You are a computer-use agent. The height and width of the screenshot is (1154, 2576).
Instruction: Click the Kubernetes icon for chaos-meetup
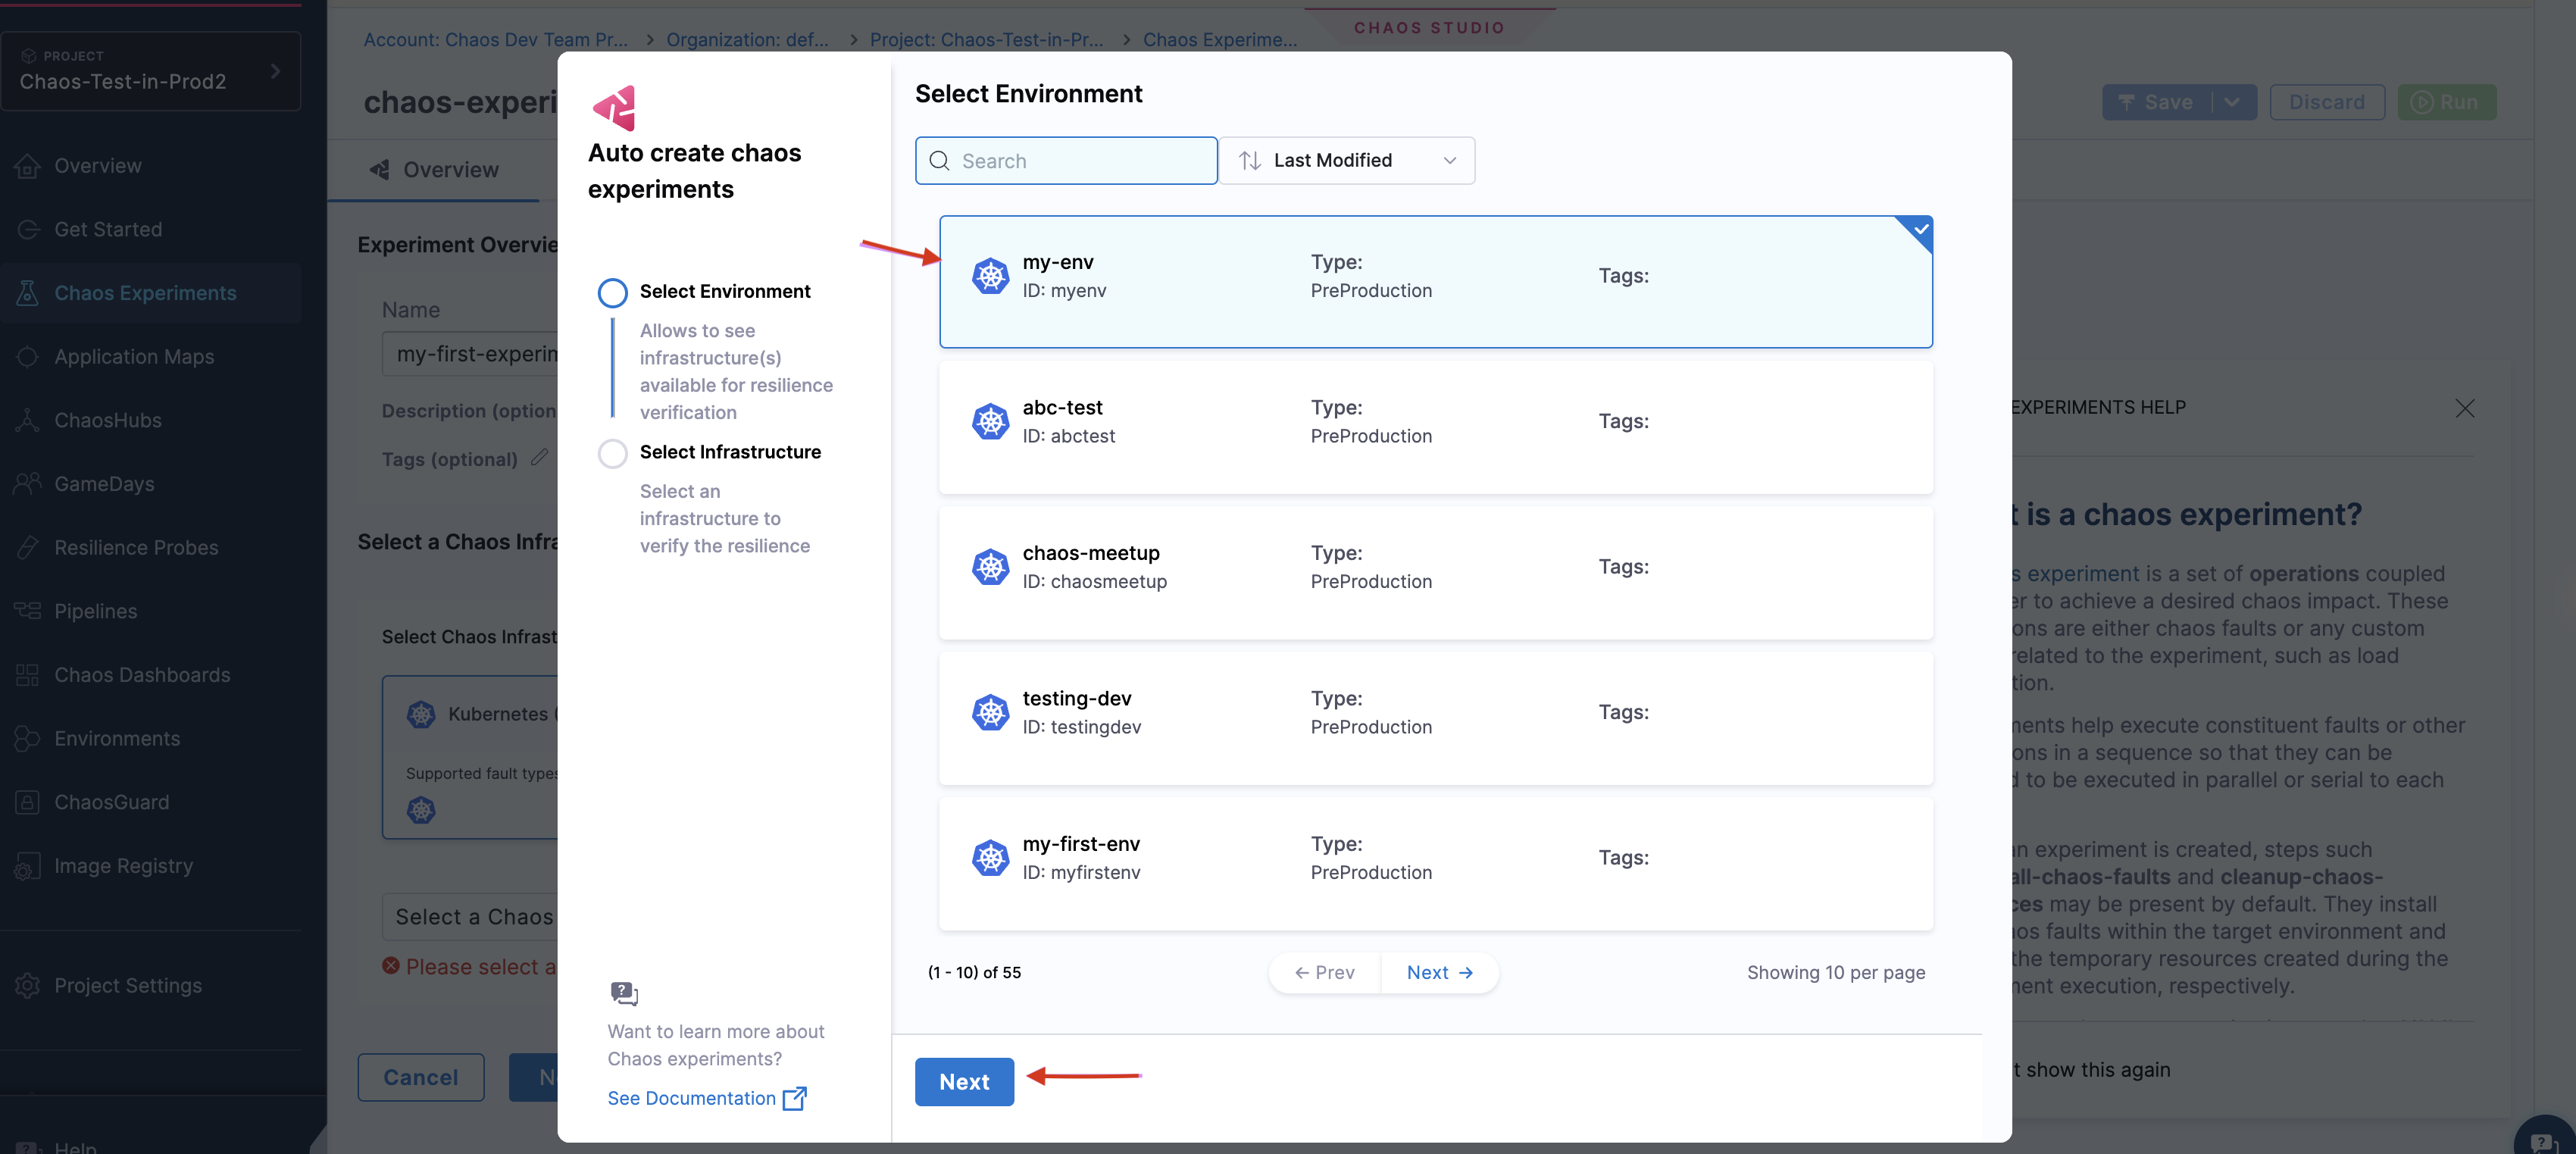[990, 567]
